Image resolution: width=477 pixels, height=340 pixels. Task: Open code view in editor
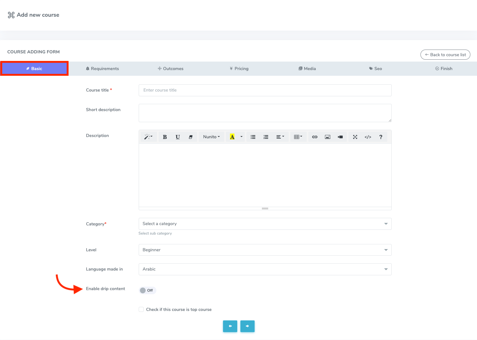point(368,137)
